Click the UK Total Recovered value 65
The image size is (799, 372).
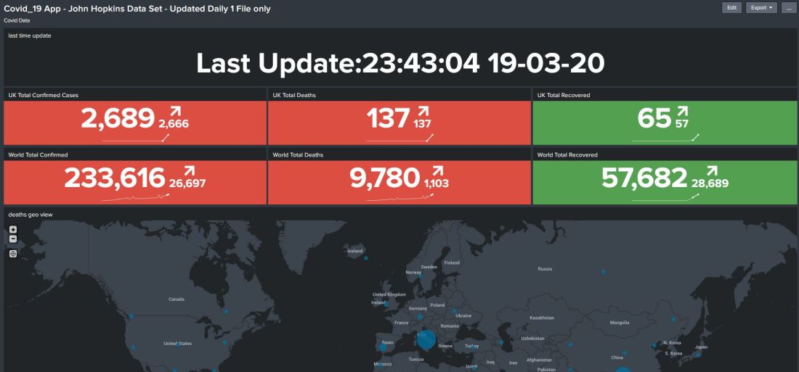654,119
